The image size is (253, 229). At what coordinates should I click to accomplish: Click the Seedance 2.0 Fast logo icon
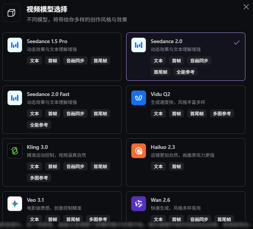point(15,98)
